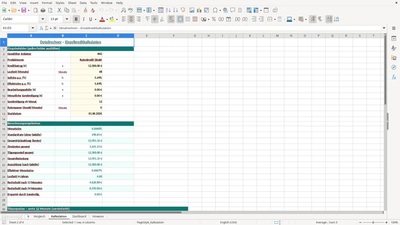Click the Sum sigma icon
Image resolution: width=400 pixels, height=225 pixels.
click(x=47, y=28)
